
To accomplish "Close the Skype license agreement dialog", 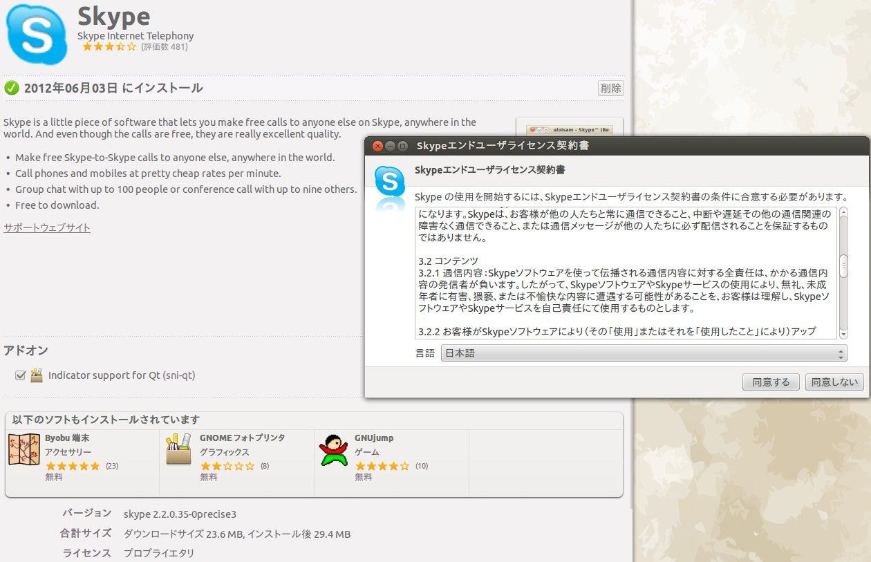I will [377, 146].
